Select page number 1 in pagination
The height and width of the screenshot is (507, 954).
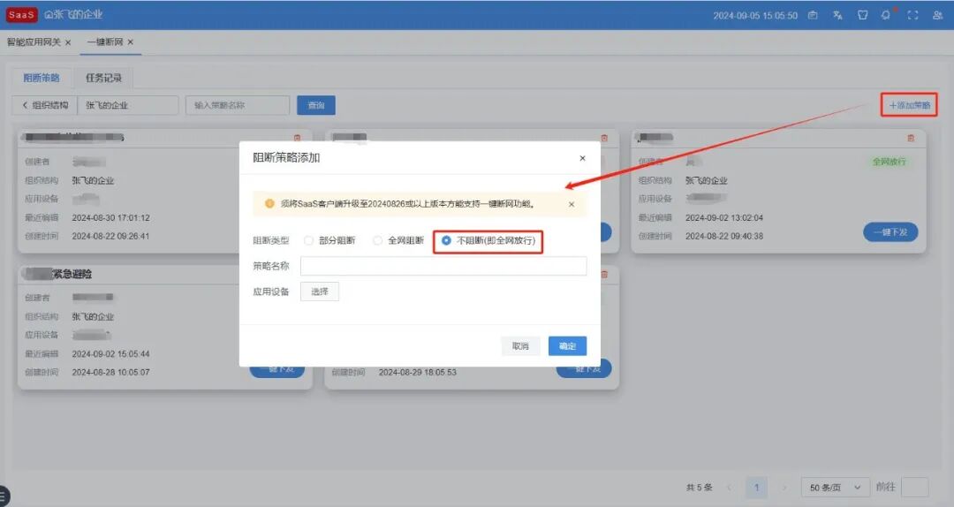757,488
